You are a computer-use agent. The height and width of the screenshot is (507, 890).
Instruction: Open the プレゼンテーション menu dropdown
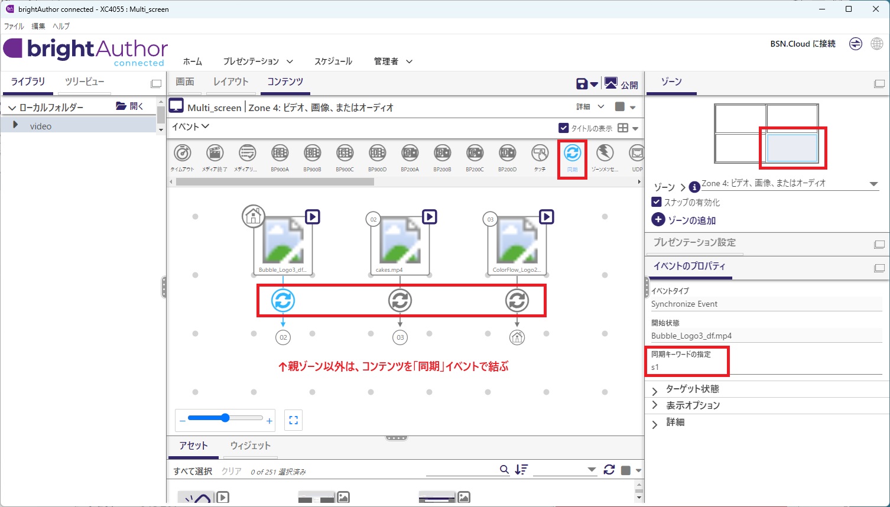pyautogui.click(x=258, y=61)
